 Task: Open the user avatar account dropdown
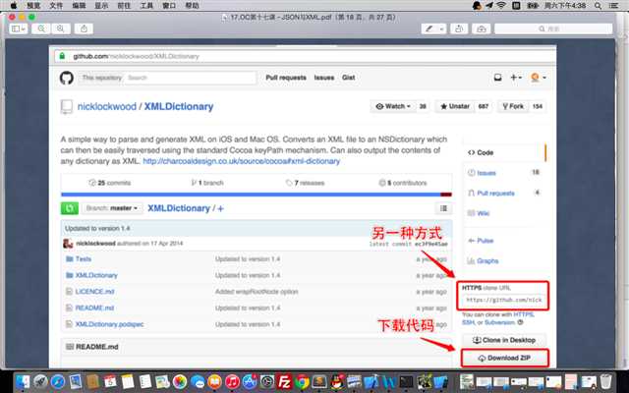[538, 78]
